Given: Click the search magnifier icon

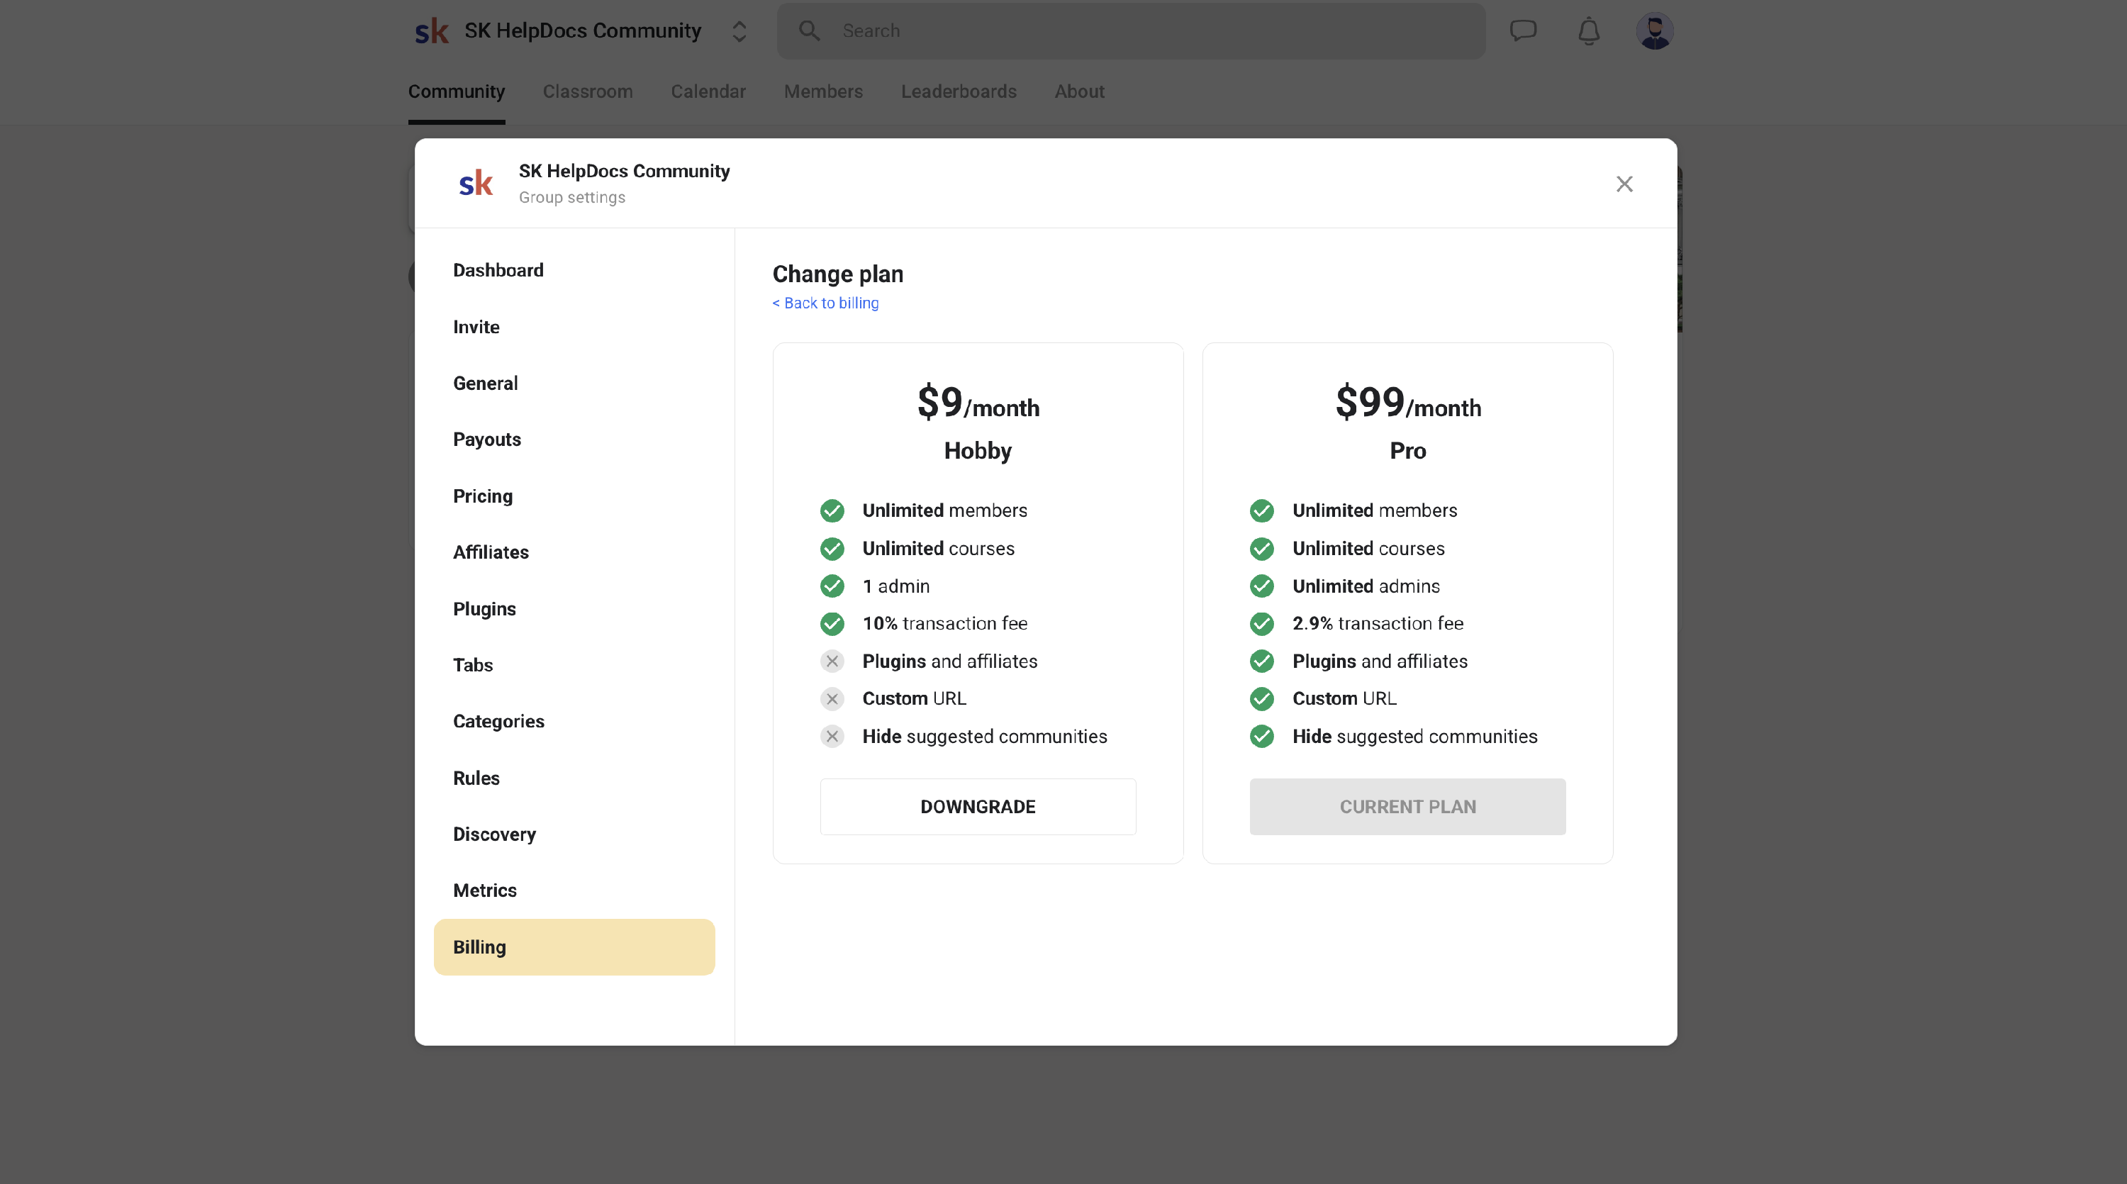Looking at the screenshot, I should pyautogui.click(x=809, y=31).
